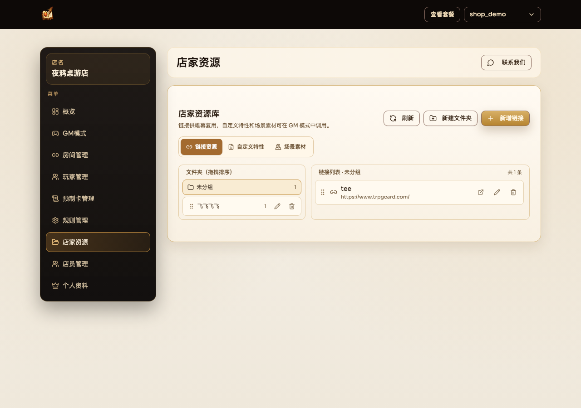This screenshot has height=408, width=581.
Task: Click the 查看套餐 button
Action: coord(442,15)
